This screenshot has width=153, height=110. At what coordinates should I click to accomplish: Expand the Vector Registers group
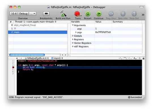click(x=73, y=43)
